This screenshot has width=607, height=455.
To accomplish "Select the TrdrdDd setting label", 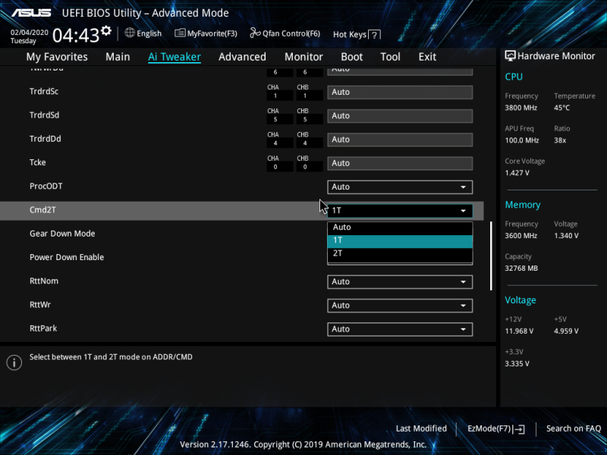I will pos(46,139).
